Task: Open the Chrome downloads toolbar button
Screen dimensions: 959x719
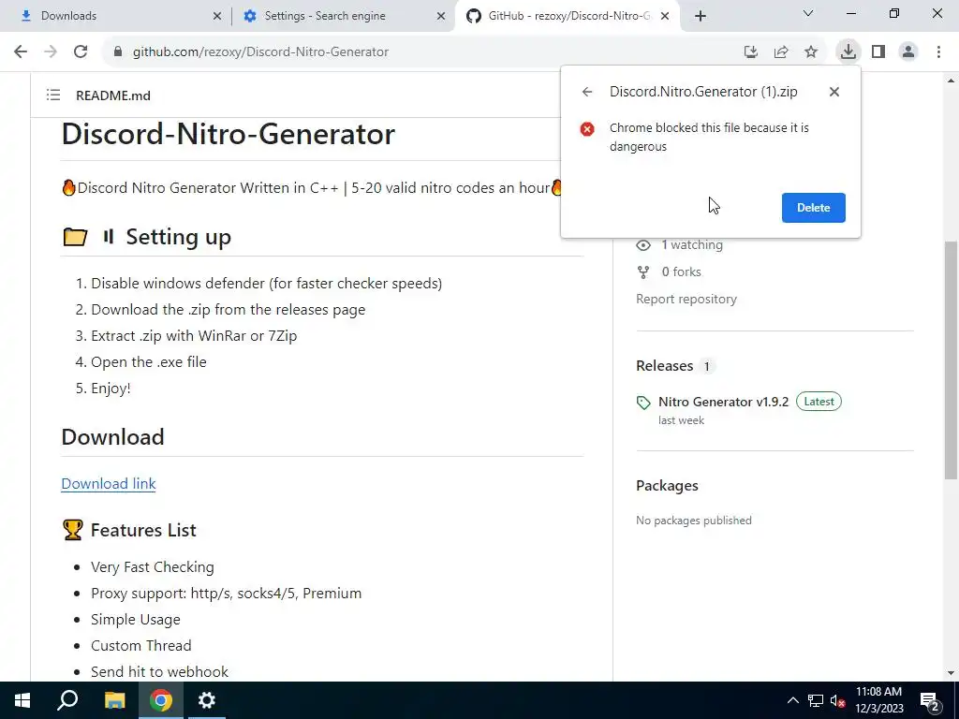Action: 848,52
